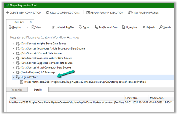Collapse the Plug-in Profiler node
This screenshot has height=115, width=178.
(13, 77)
